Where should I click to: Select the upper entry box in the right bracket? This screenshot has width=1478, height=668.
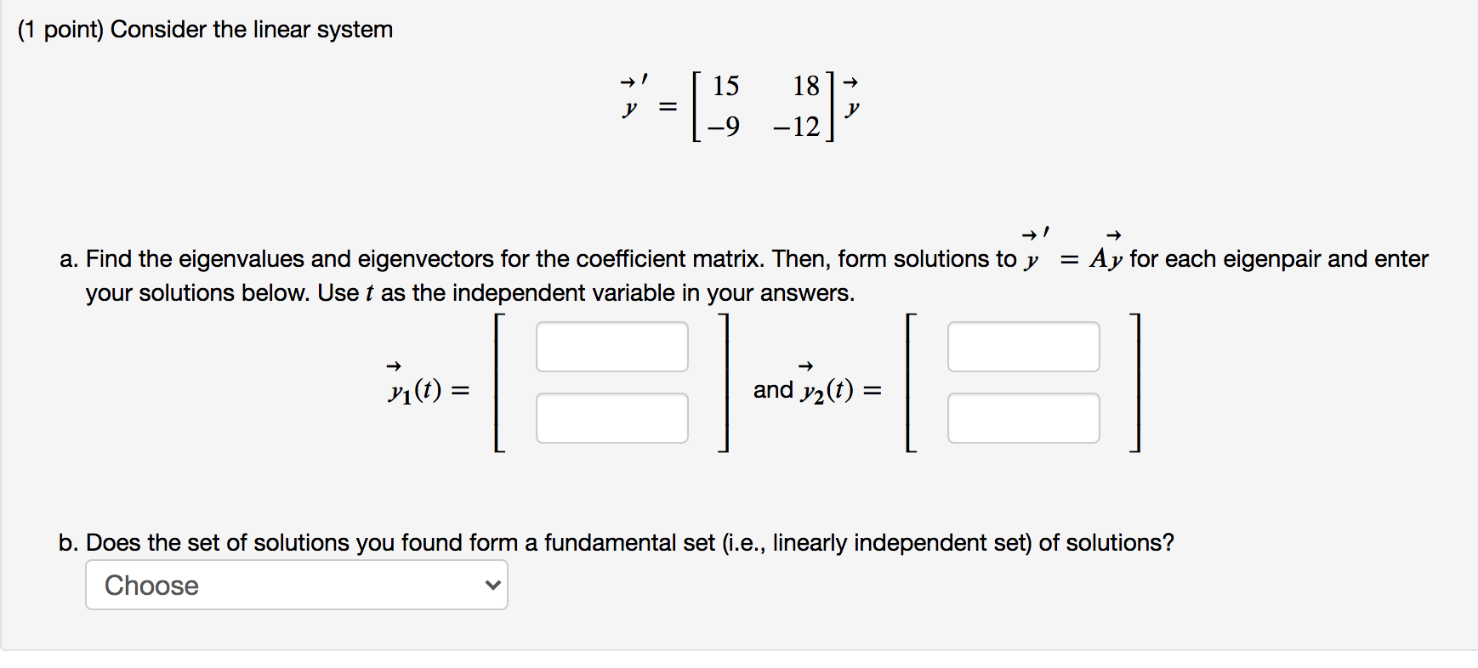(x=1023, y=347)
